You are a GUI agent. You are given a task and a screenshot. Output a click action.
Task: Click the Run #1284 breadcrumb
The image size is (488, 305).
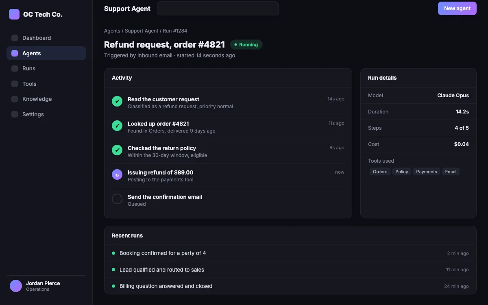[175, 31]
